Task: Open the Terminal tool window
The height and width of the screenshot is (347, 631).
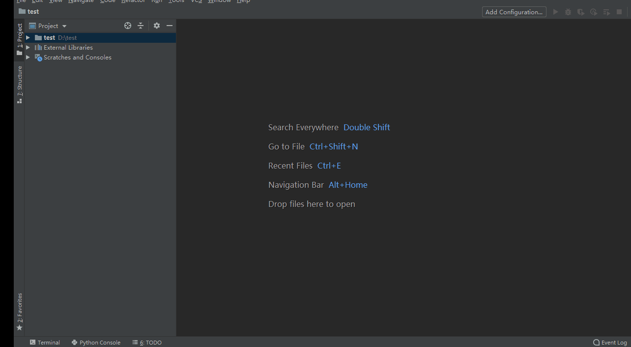Action: coord(45,343)
